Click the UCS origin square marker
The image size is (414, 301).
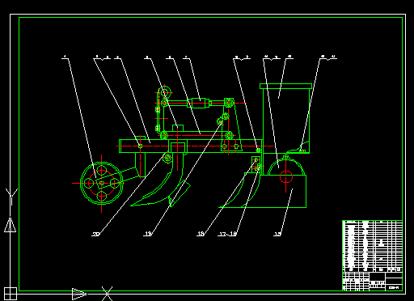pos(11,294)
